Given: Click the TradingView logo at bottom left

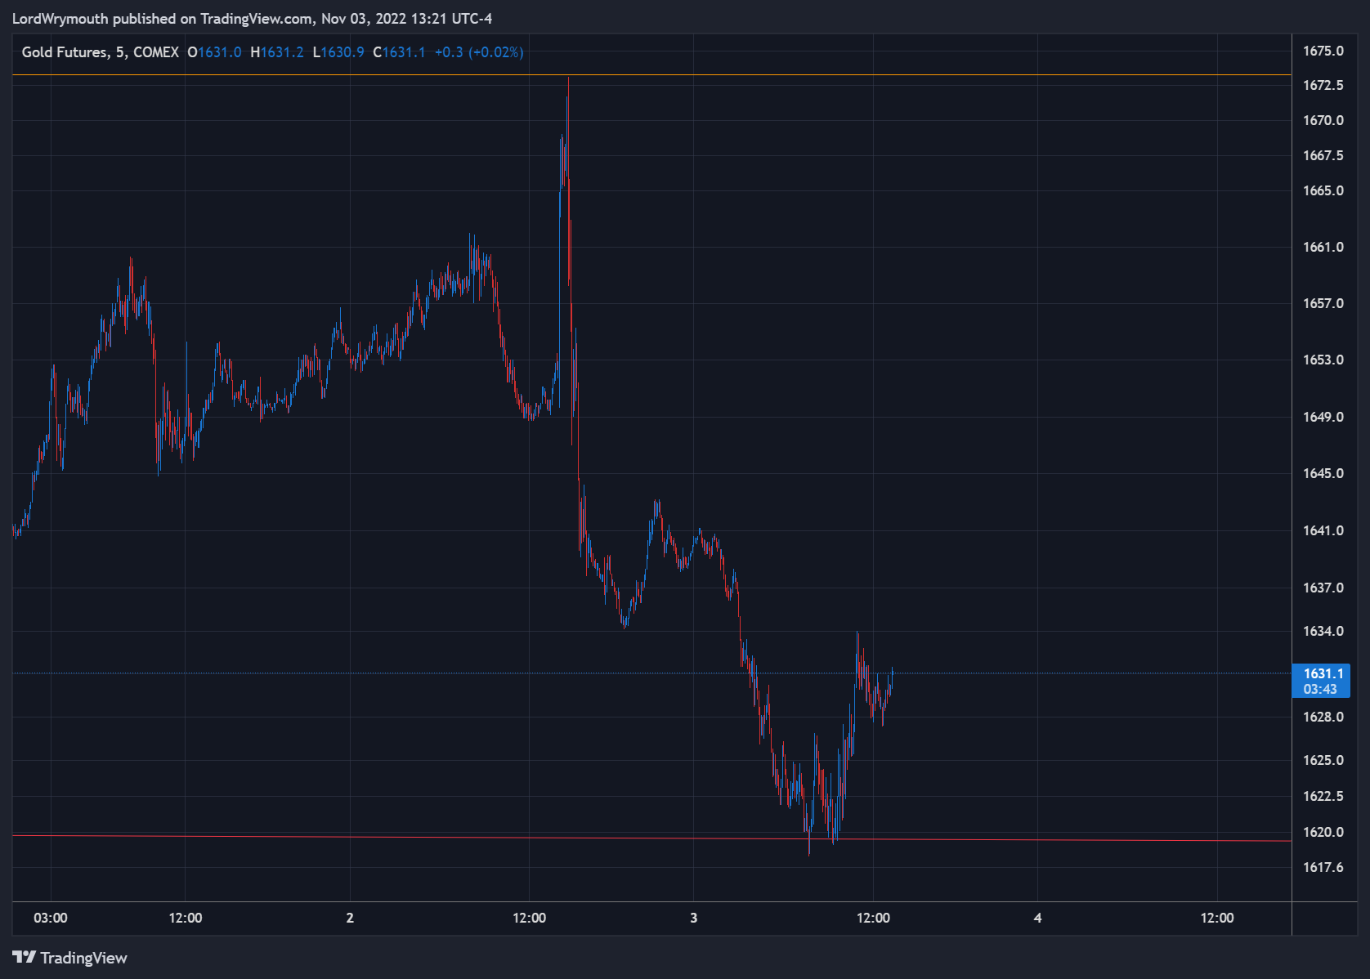Looking at the screenshot, I should coord(69,958).
